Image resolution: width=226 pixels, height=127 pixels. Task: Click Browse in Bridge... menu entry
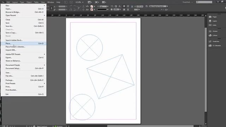[x=24, y=12]
